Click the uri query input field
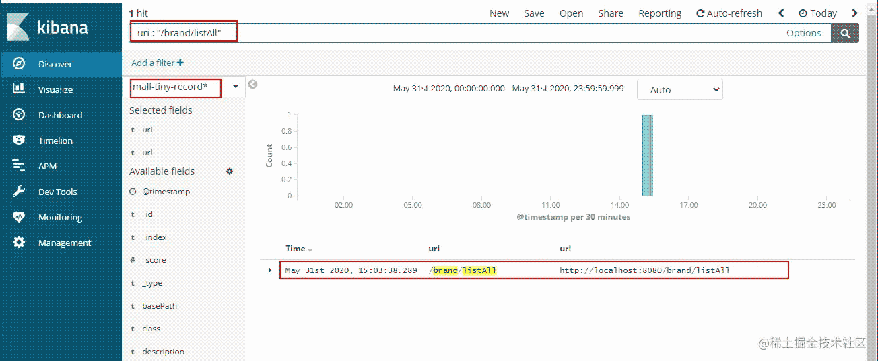The width and height of the screenshot is (878, 361). coord(471,33)
